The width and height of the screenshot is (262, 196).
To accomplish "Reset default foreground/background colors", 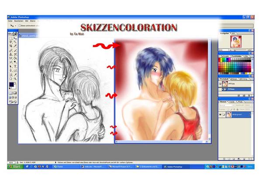I will [x=10, y=88].
